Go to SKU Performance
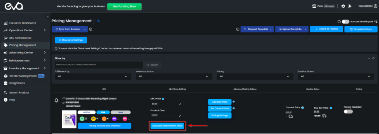Image resolution: width=379 pixels, height=134 pixels. pos(20,38)
